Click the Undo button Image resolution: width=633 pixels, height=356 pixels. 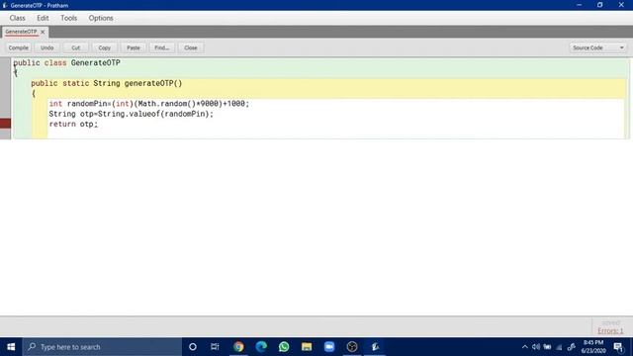pyautogui.click(x=46, y=47)
